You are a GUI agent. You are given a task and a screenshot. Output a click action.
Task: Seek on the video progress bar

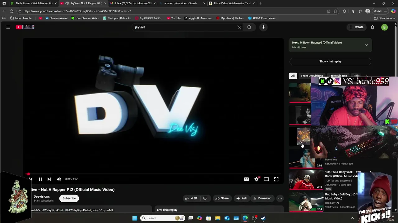pyautogui.click(x=153, y=174)
